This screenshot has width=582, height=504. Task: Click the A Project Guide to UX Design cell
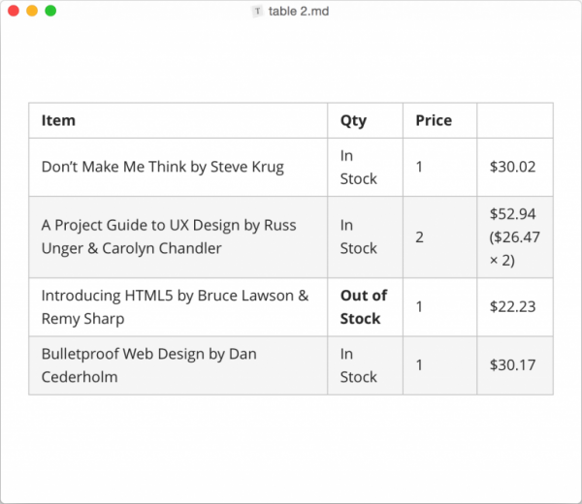tap(178, 237)
